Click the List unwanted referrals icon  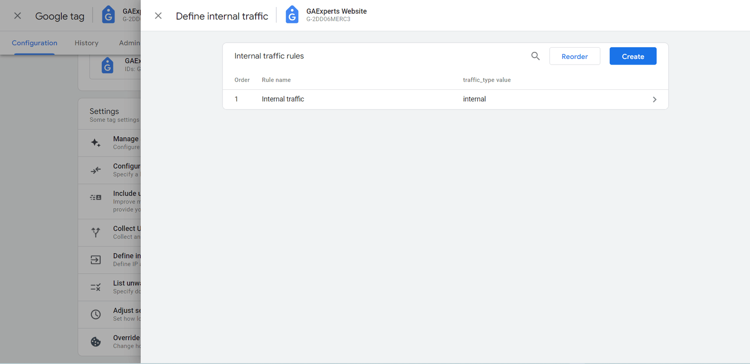tap(96, 287)
